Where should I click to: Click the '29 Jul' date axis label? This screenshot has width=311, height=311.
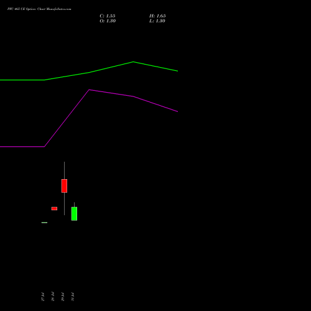[63, 297]
